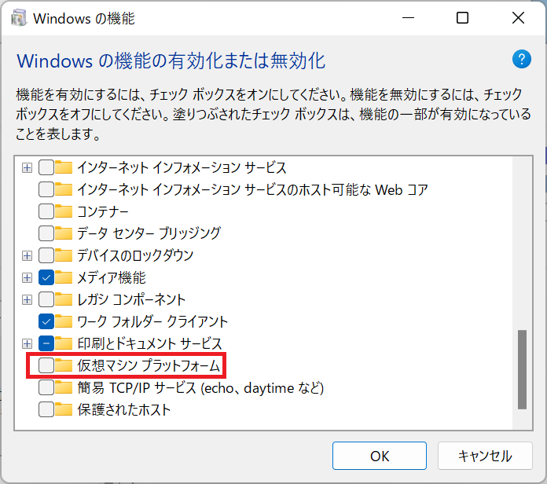This screenshot has height=484, width=547.
Task: Expand 印刷とドキュメント サービス tree node
Action: pos(27,343)
